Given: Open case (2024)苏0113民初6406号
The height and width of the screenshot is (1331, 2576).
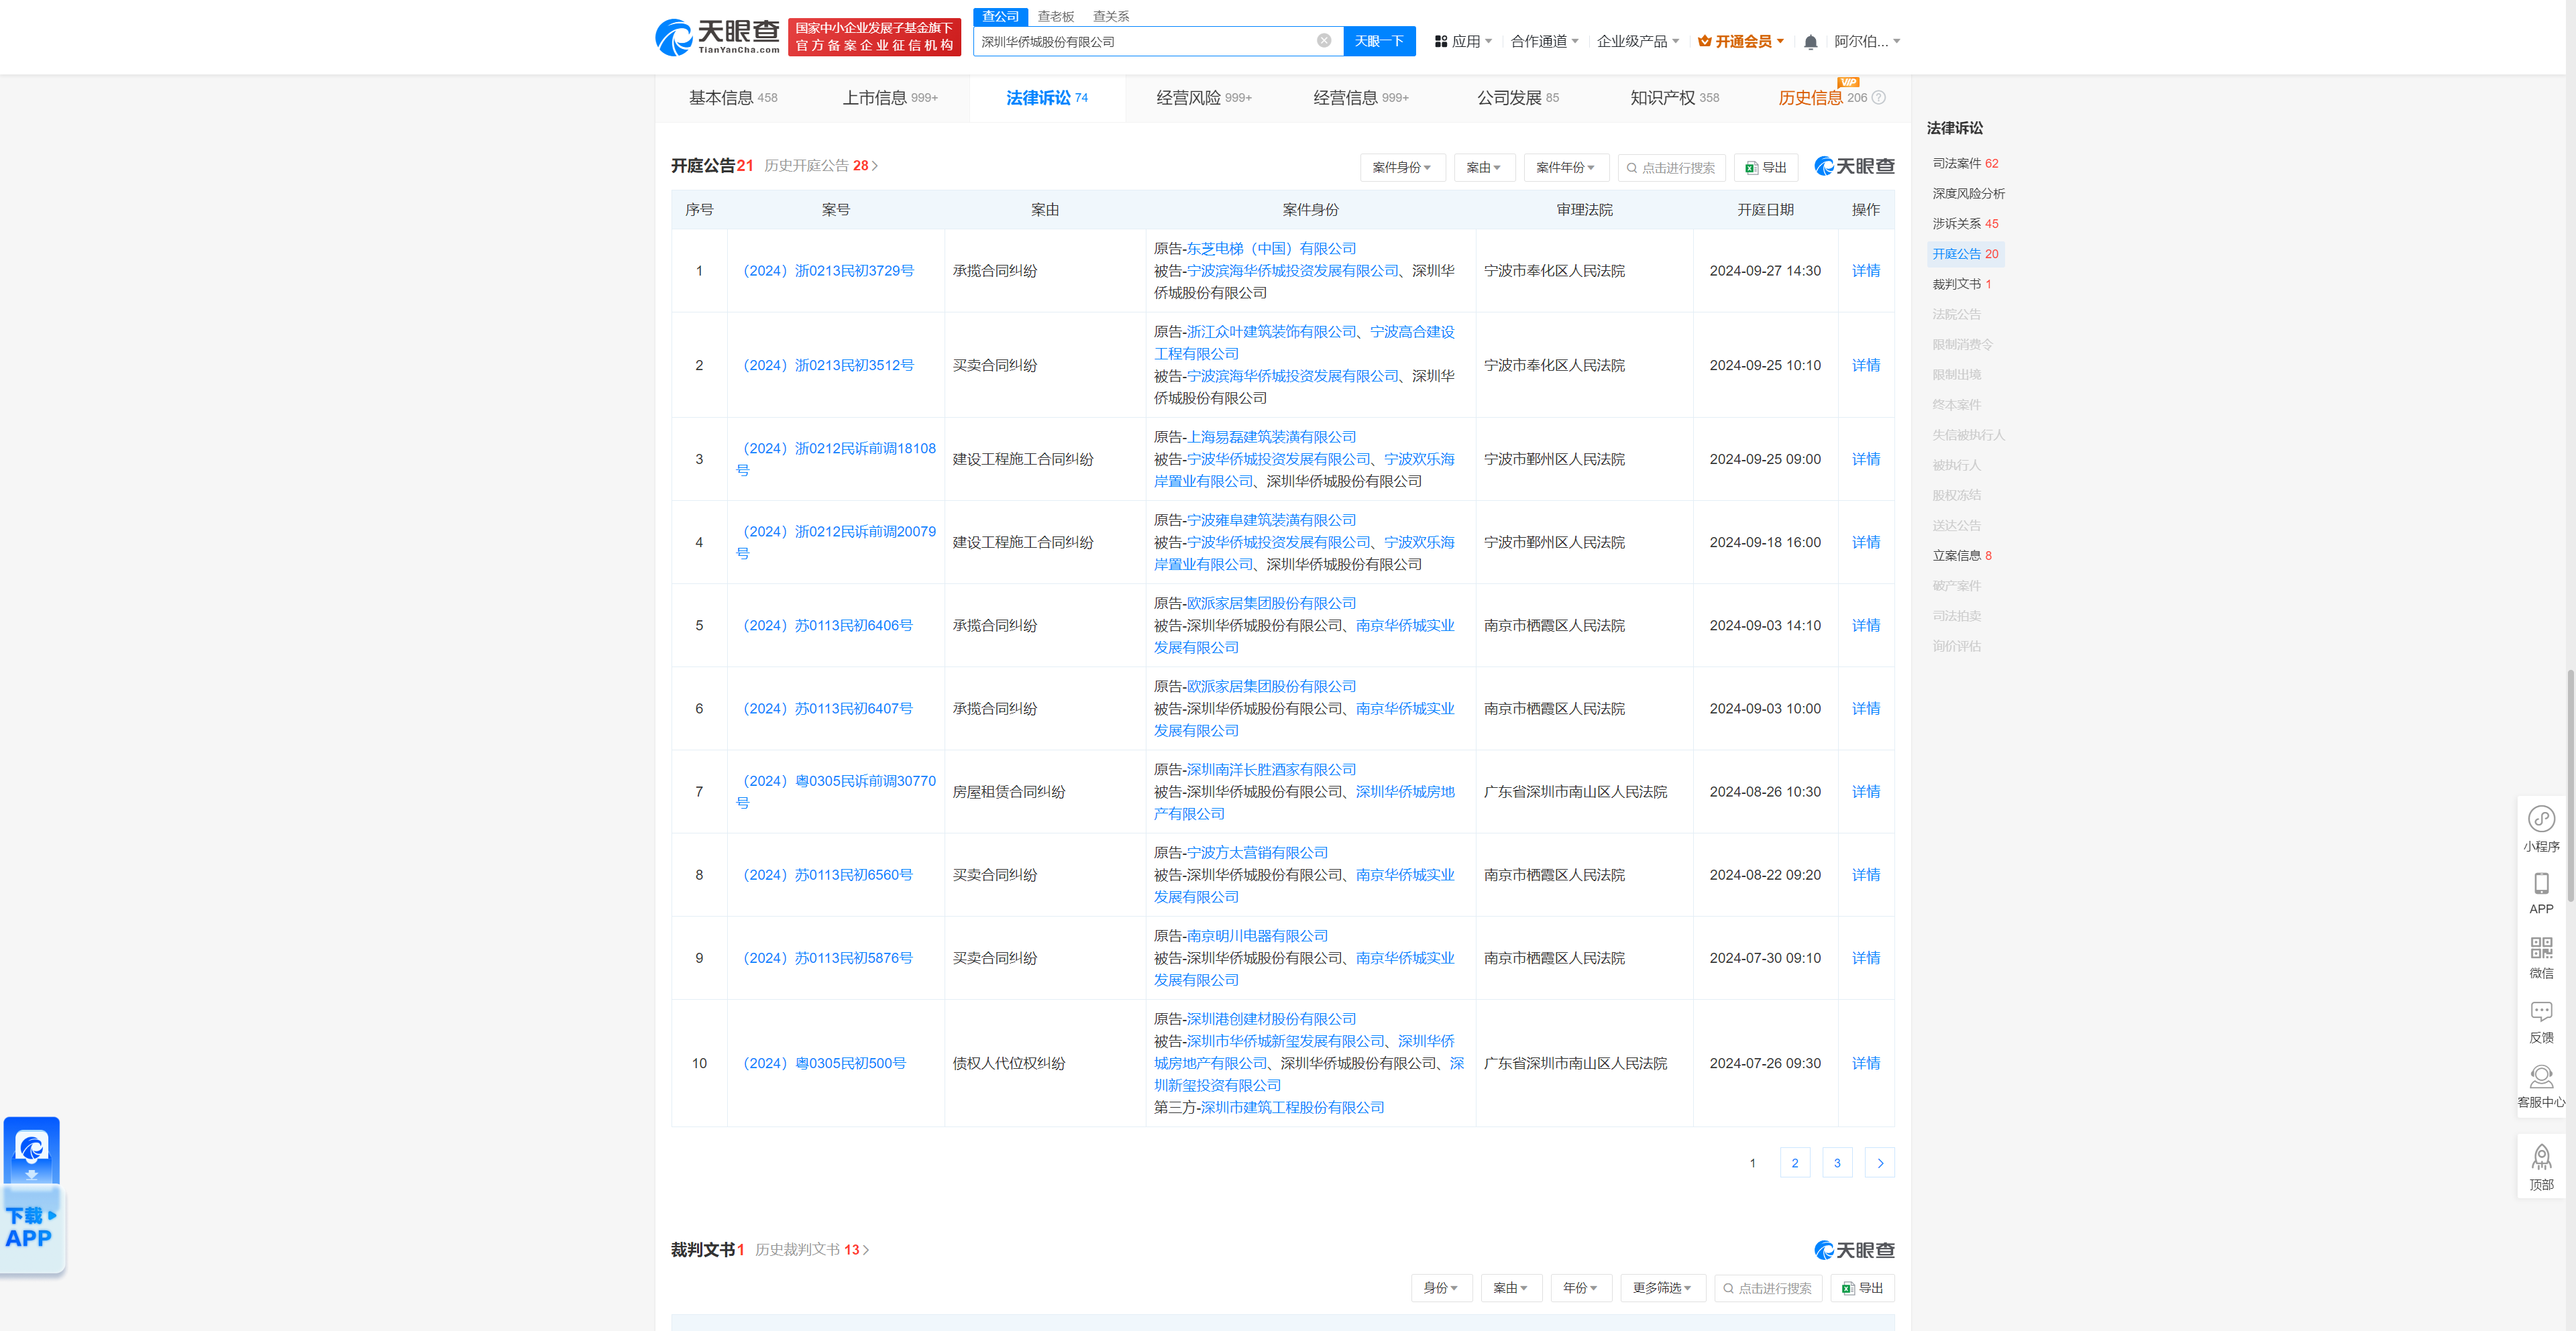Looking at the screenshot, I should pos(825,626).
